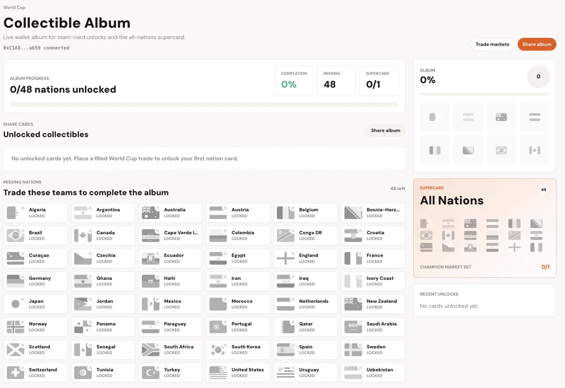Click the All Nations supercard title
Image resolution: width=565 pixels, height=388 pixels.
[452, 201]
